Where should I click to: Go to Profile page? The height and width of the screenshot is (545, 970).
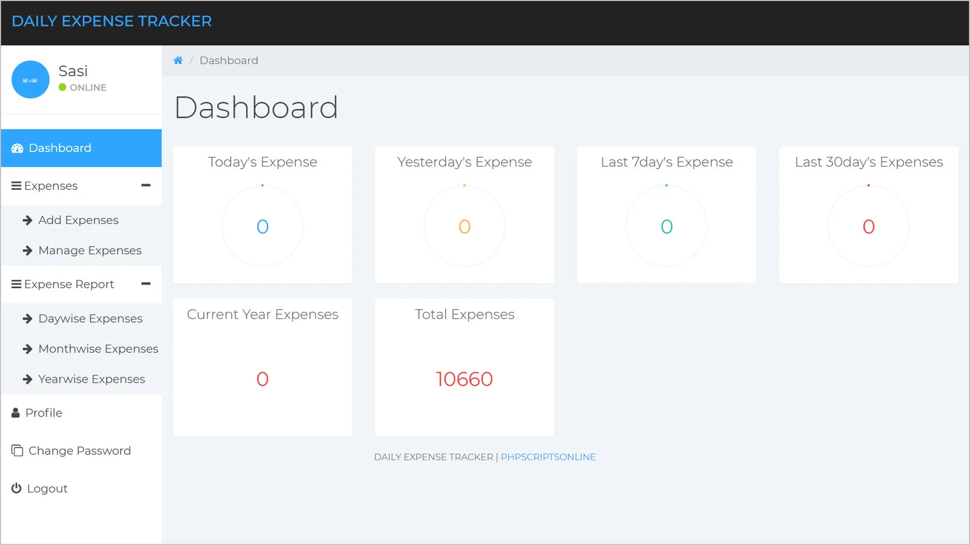coord(81,413)
